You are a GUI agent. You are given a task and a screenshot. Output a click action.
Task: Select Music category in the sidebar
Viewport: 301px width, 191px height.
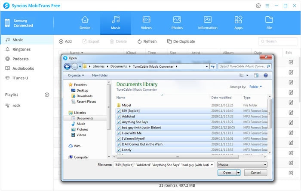coord(27,40)
